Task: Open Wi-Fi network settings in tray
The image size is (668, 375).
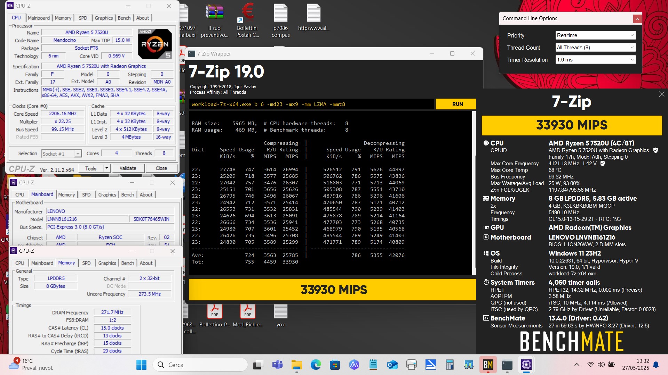Action: 590,365
